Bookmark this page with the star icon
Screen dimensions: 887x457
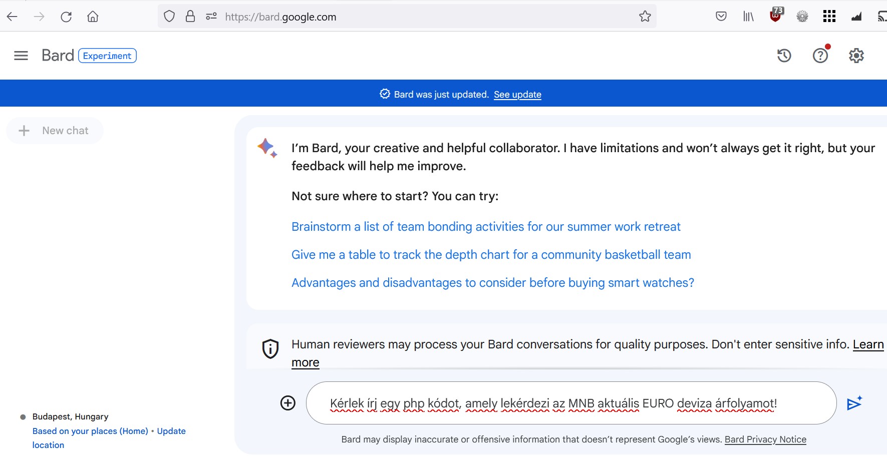[x=645, y=17]
